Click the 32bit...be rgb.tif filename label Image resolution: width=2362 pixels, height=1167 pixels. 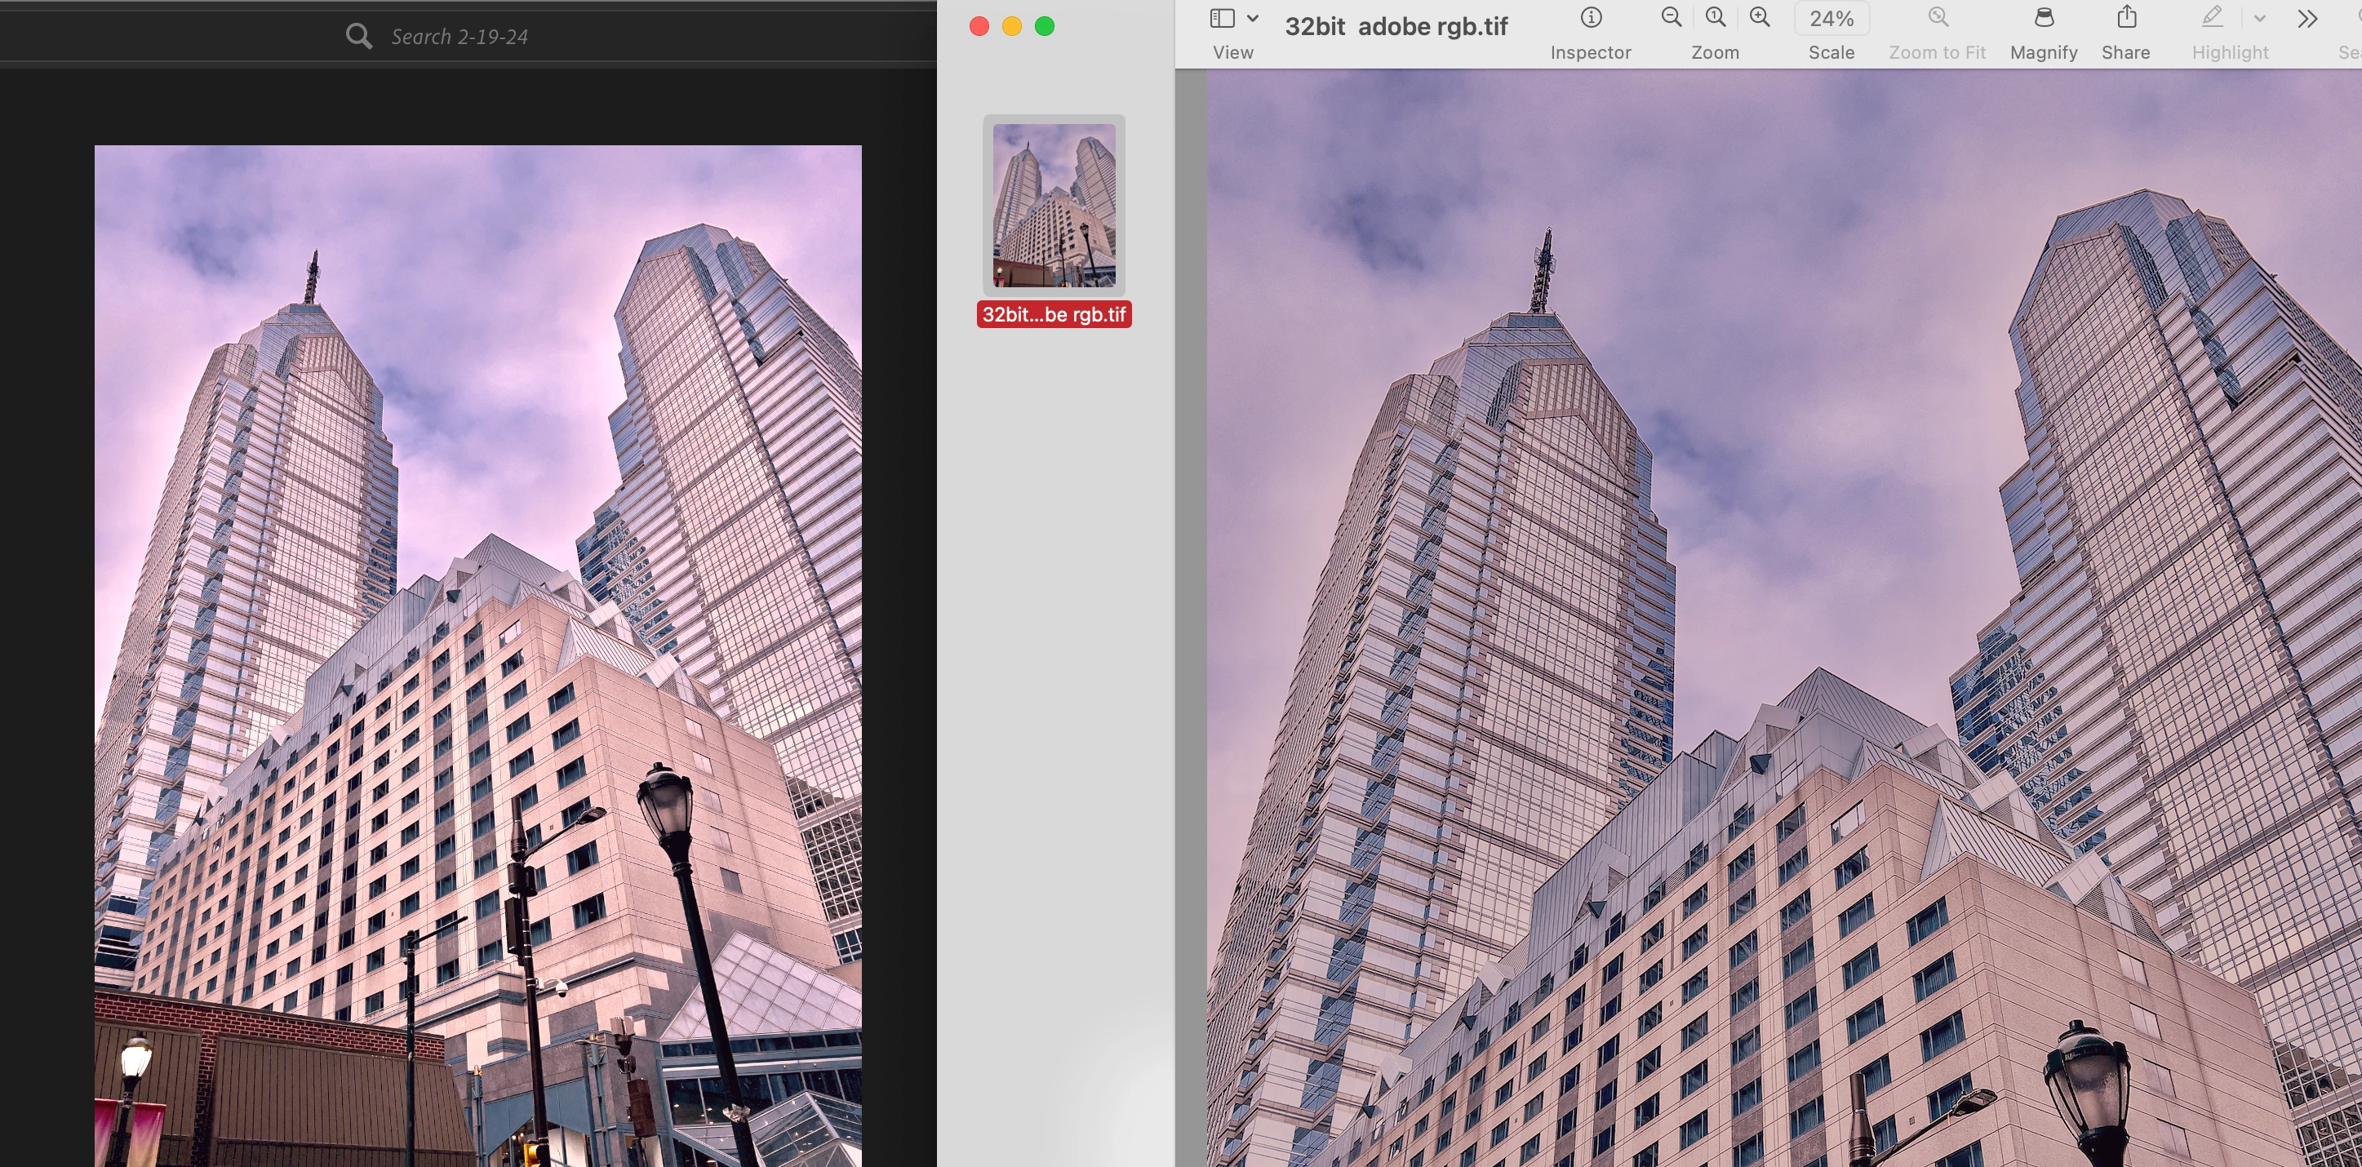[x=1054, y=314]
